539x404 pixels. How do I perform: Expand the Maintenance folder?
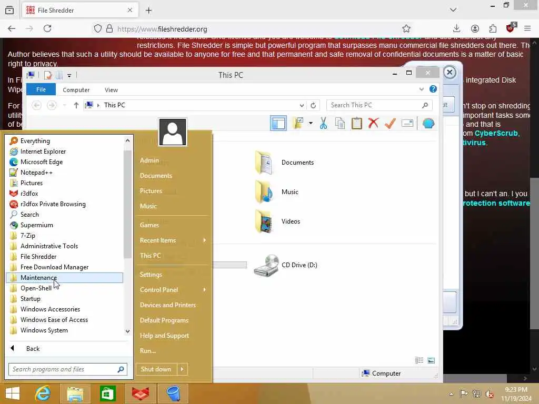[65, 278]
